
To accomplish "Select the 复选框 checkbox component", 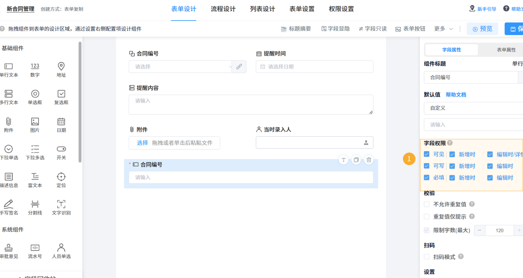I will [x=61, y=97].
